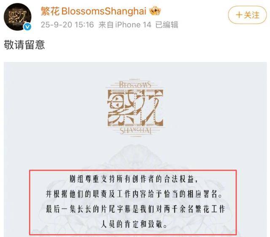Click the plus icon in 关注 button

tap(239, 15)
